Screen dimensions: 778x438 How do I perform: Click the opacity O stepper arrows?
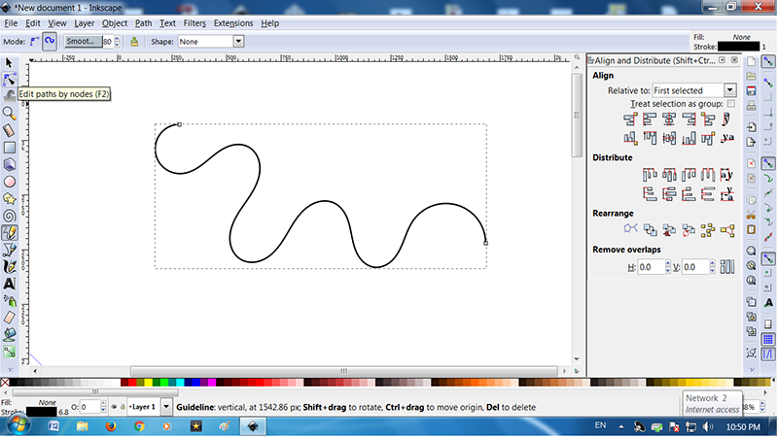coord(103,407)
